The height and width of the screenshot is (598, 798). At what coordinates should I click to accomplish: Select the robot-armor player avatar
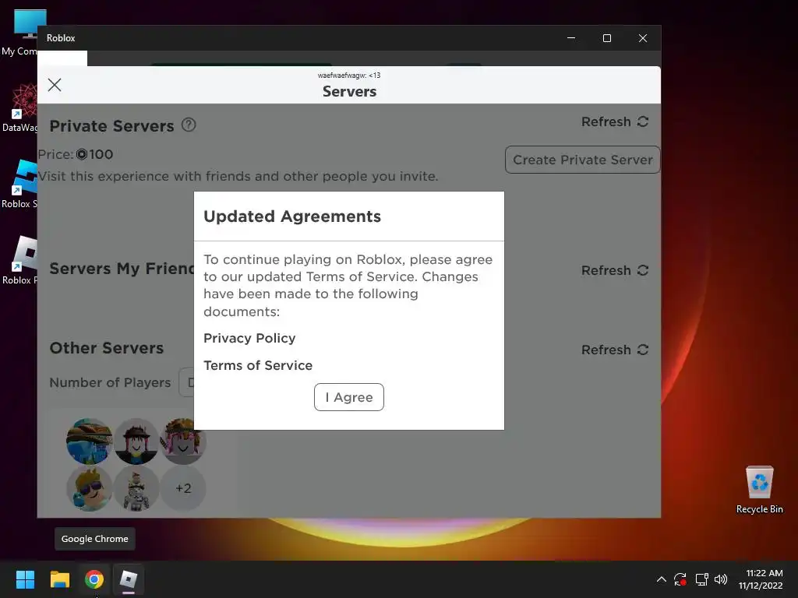coord(136,488)
